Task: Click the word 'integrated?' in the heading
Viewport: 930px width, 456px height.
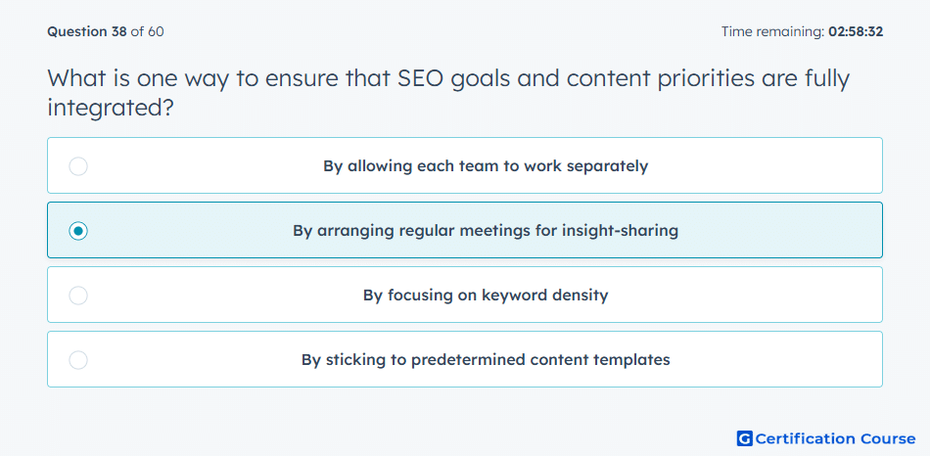Action: pyautogui.click(x=111, y=109)
